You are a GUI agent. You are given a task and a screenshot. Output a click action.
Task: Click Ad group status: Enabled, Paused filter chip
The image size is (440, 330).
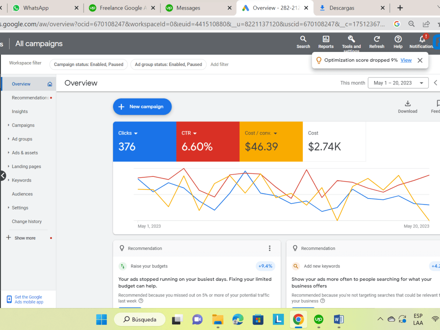[169, 64]
